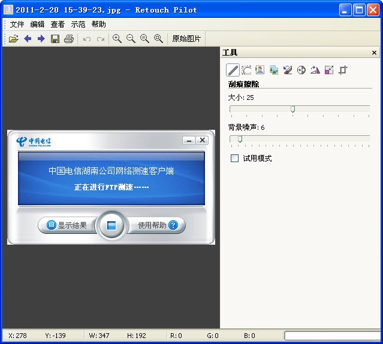Open an image file with the folder icon
This screenshot has width=383, height=344.
click(14, 38)
